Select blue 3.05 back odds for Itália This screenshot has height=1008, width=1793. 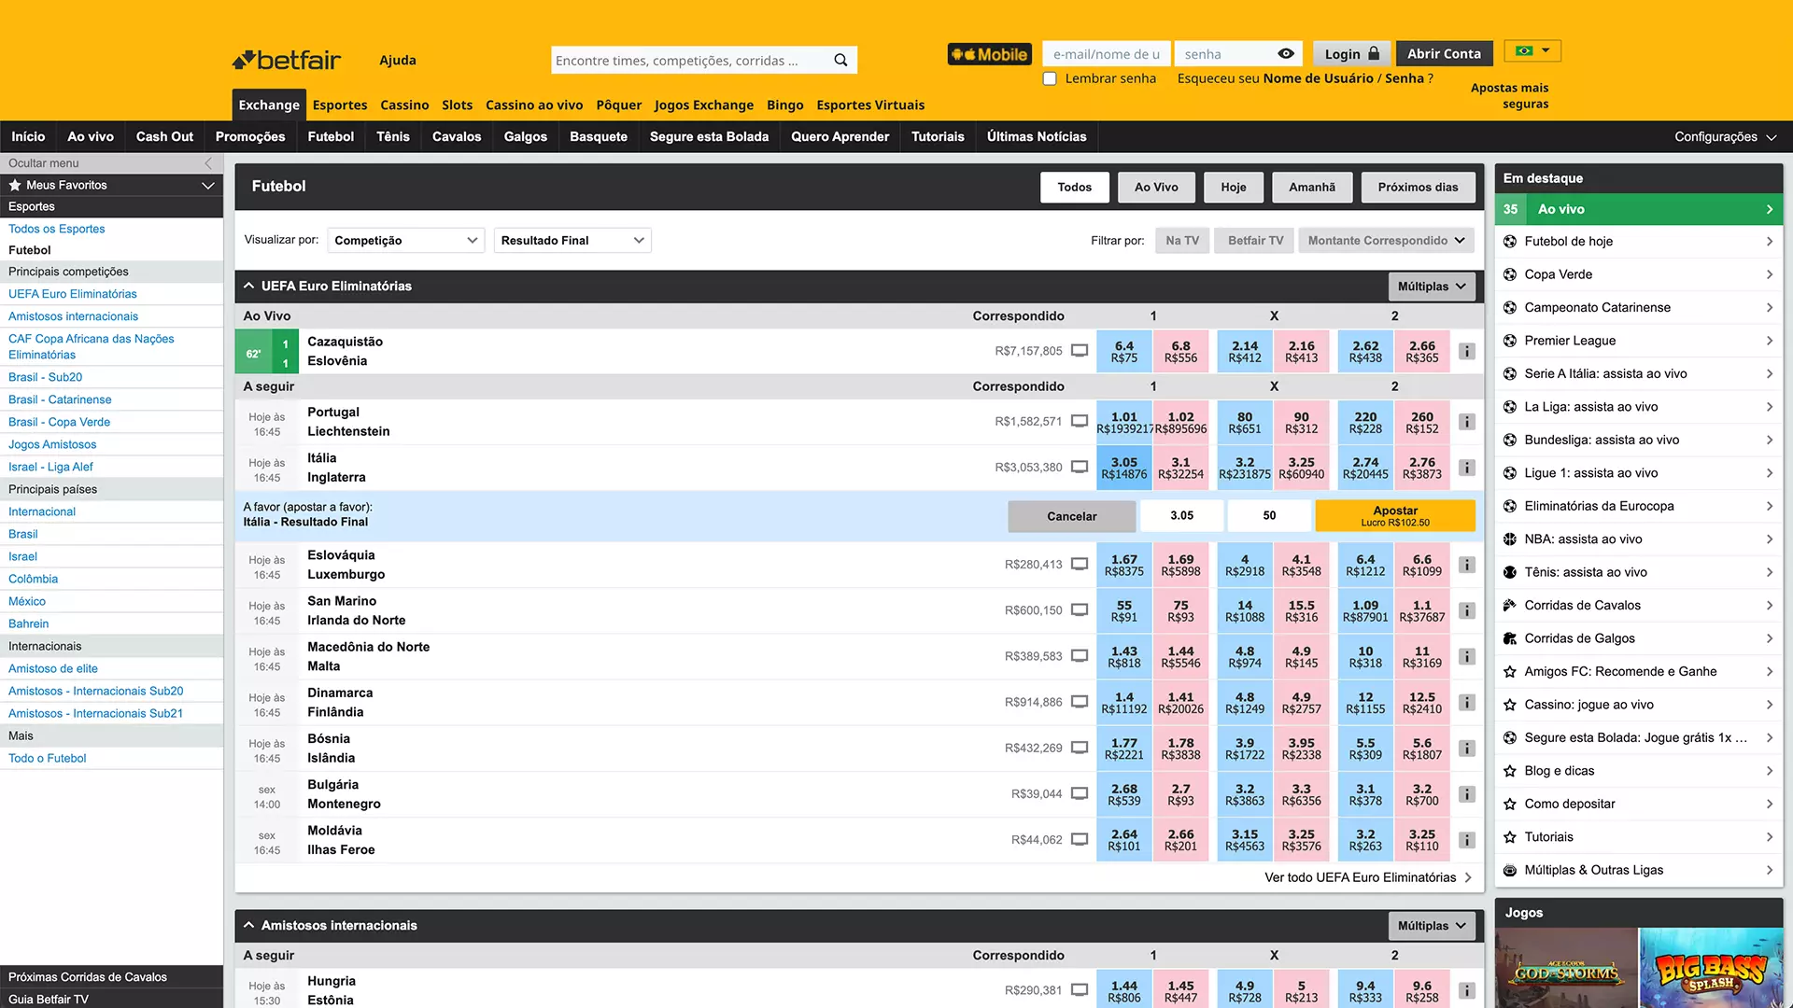(1124, 469)
